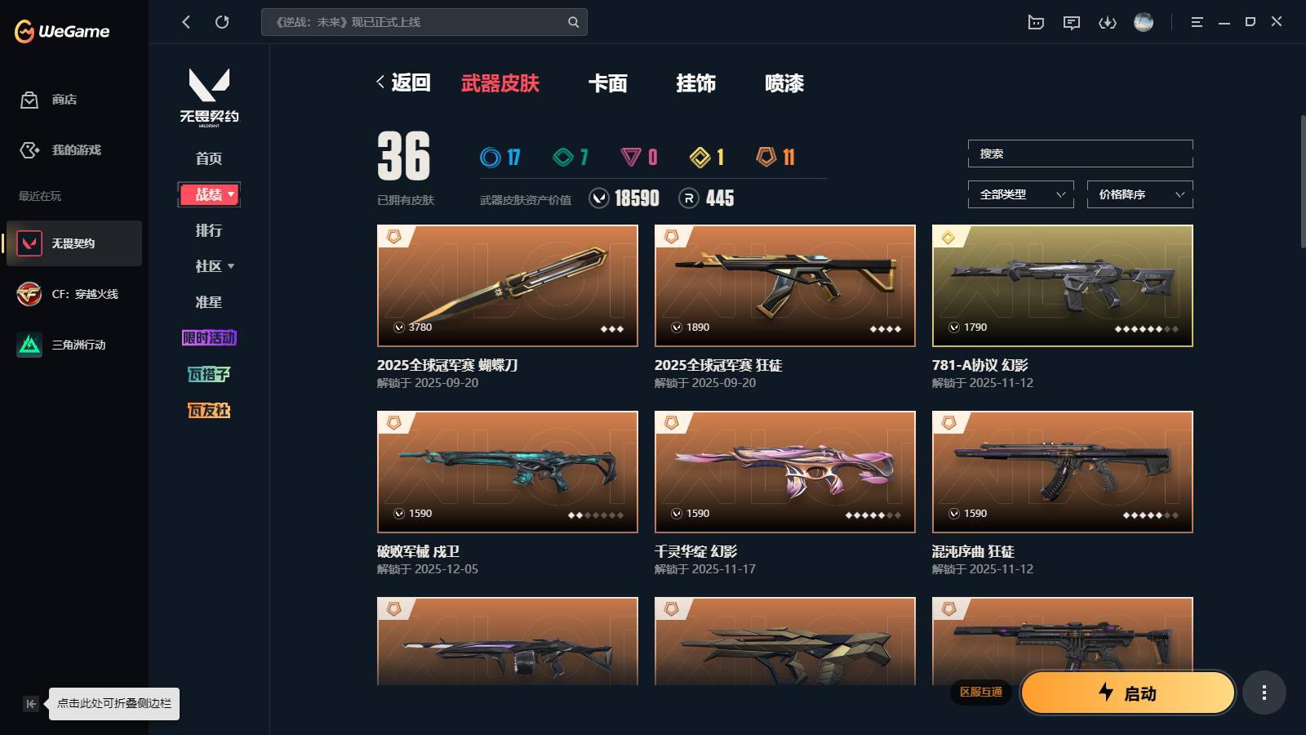Click the search magnifier icon in the top bar
The width and height of the screenshot is (1306, 735).
(x=574, y=22)
